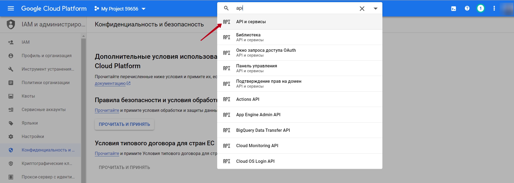Click the Ярлыки tag icon
This screenshot has width=514, height=183.
[x=11, y=123]
